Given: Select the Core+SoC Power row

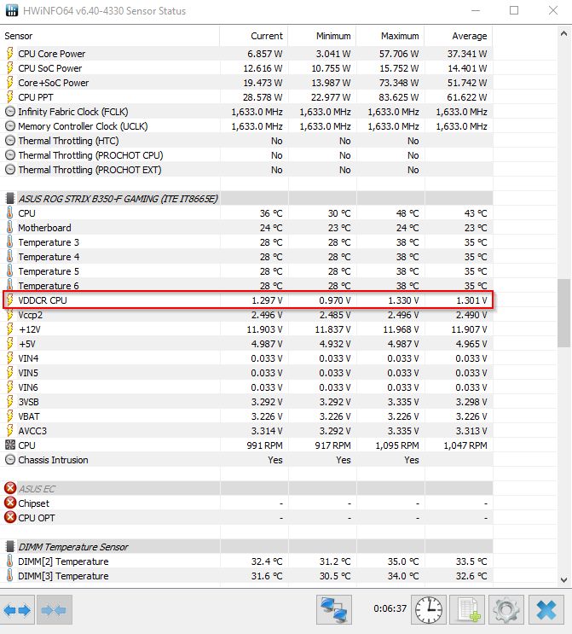Looking at the screenshot, I should [246, 83].
